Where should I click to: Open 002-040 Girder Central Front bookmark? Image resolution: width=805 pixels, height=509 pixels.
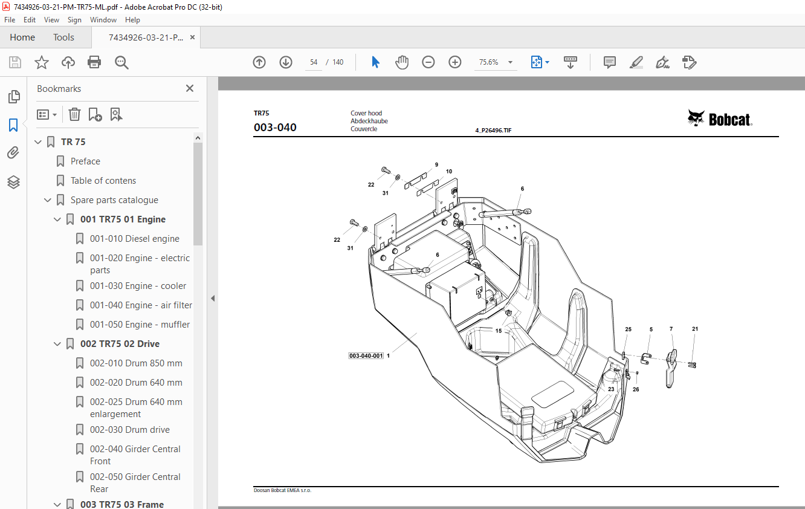pos(135,455)
